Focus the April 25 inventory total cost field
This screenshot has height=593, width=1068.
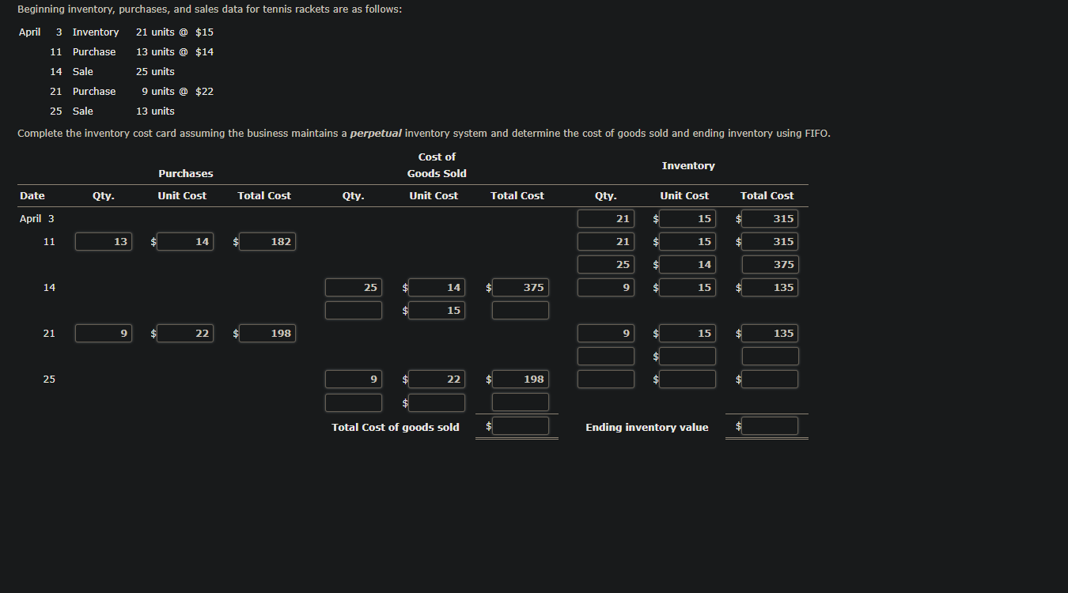[770, 380]
